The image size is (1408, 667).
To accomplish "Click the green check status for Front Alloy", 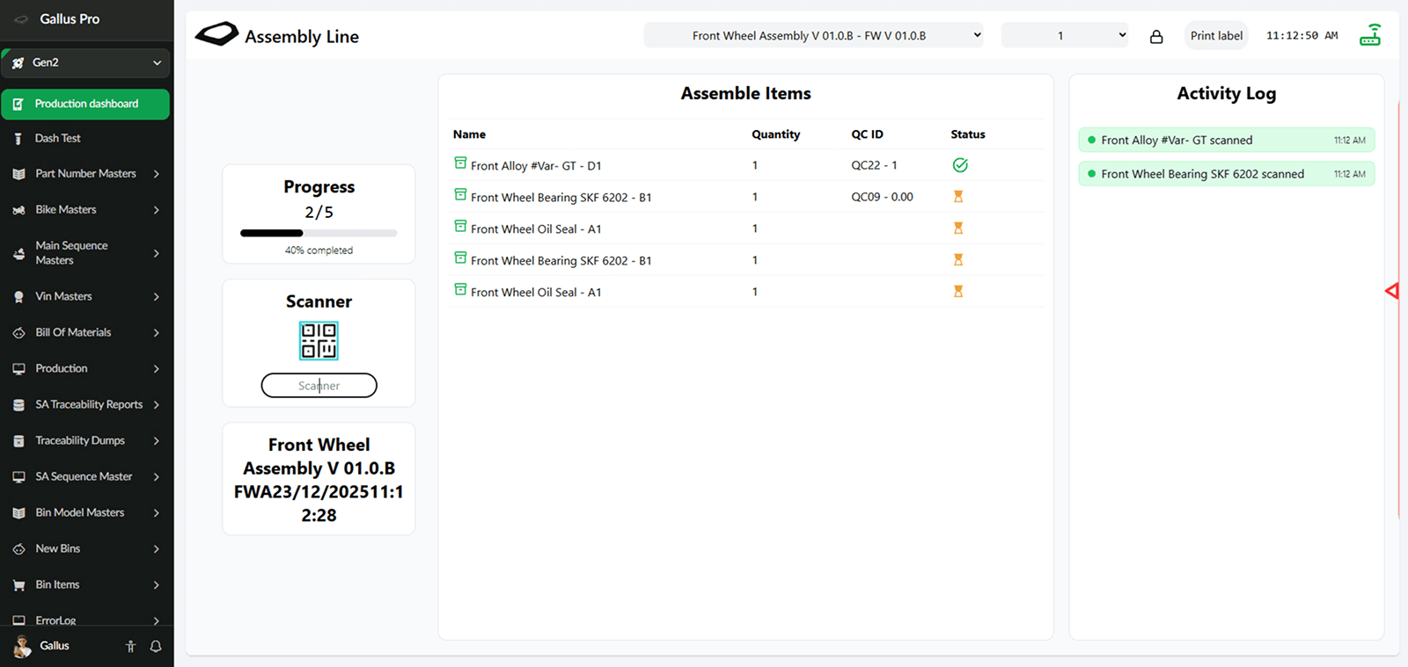I will click(960, 165).
